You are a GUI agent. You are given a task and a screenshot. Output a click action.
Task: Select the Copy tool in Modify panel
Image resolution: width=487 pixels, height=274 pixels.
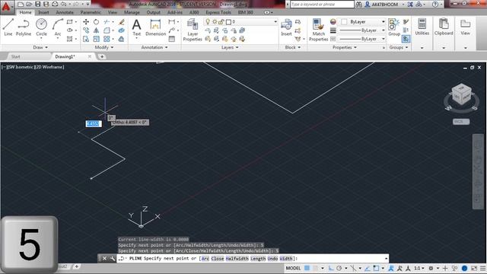click(x=86, y=30)
